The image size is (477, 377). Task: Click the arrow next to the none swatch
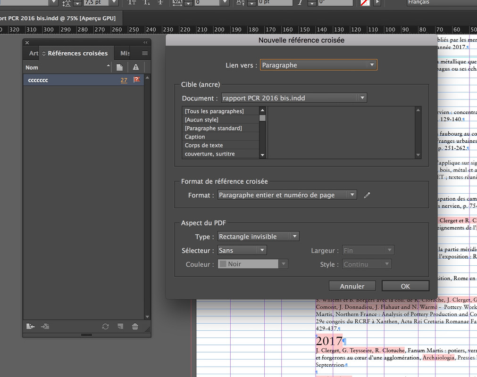tap(377, 2)
